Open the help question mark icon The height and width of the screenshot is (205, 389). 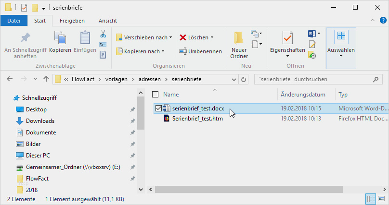(383, 20)
